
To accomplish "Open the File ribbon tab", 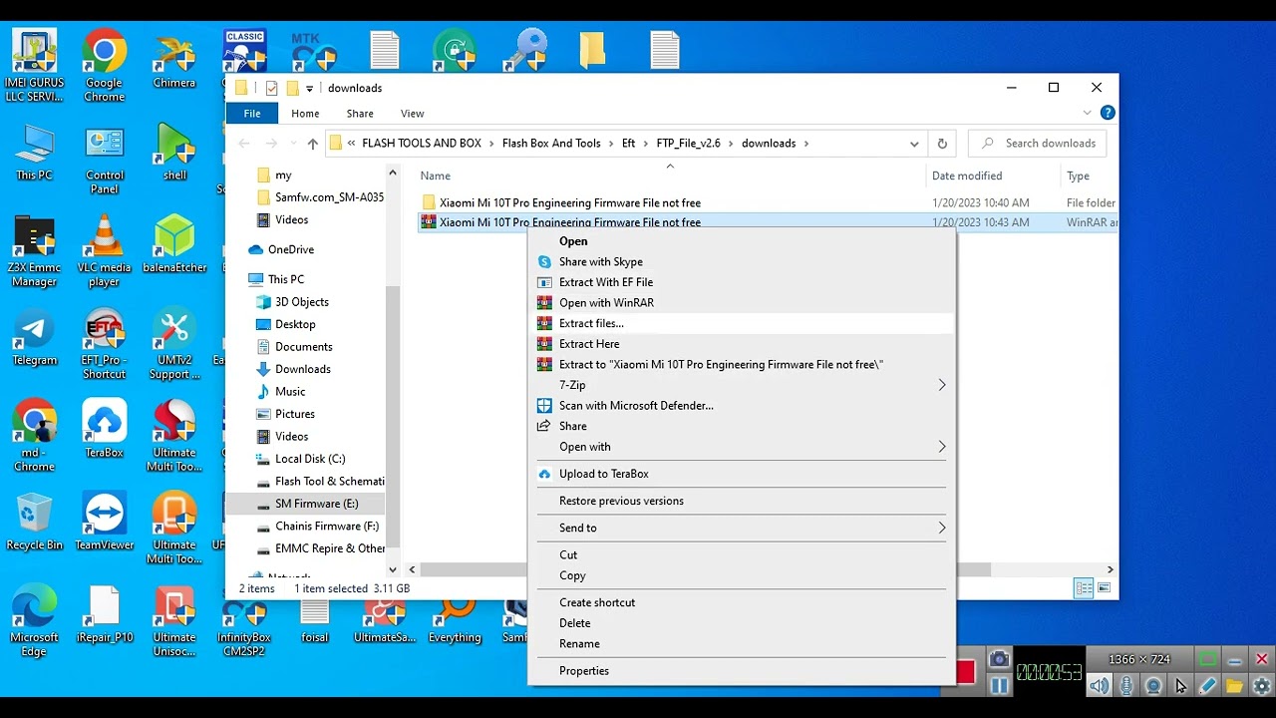I will pyautogui.click(x=252, y=114).
